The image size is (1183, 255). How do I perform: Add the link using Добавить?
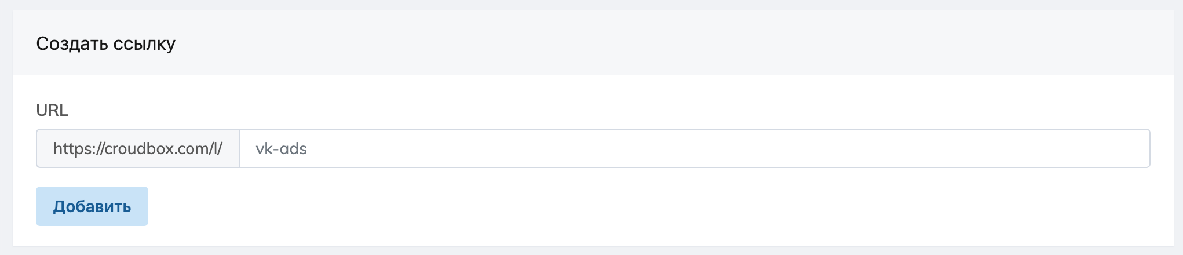[x=92, y=206]
